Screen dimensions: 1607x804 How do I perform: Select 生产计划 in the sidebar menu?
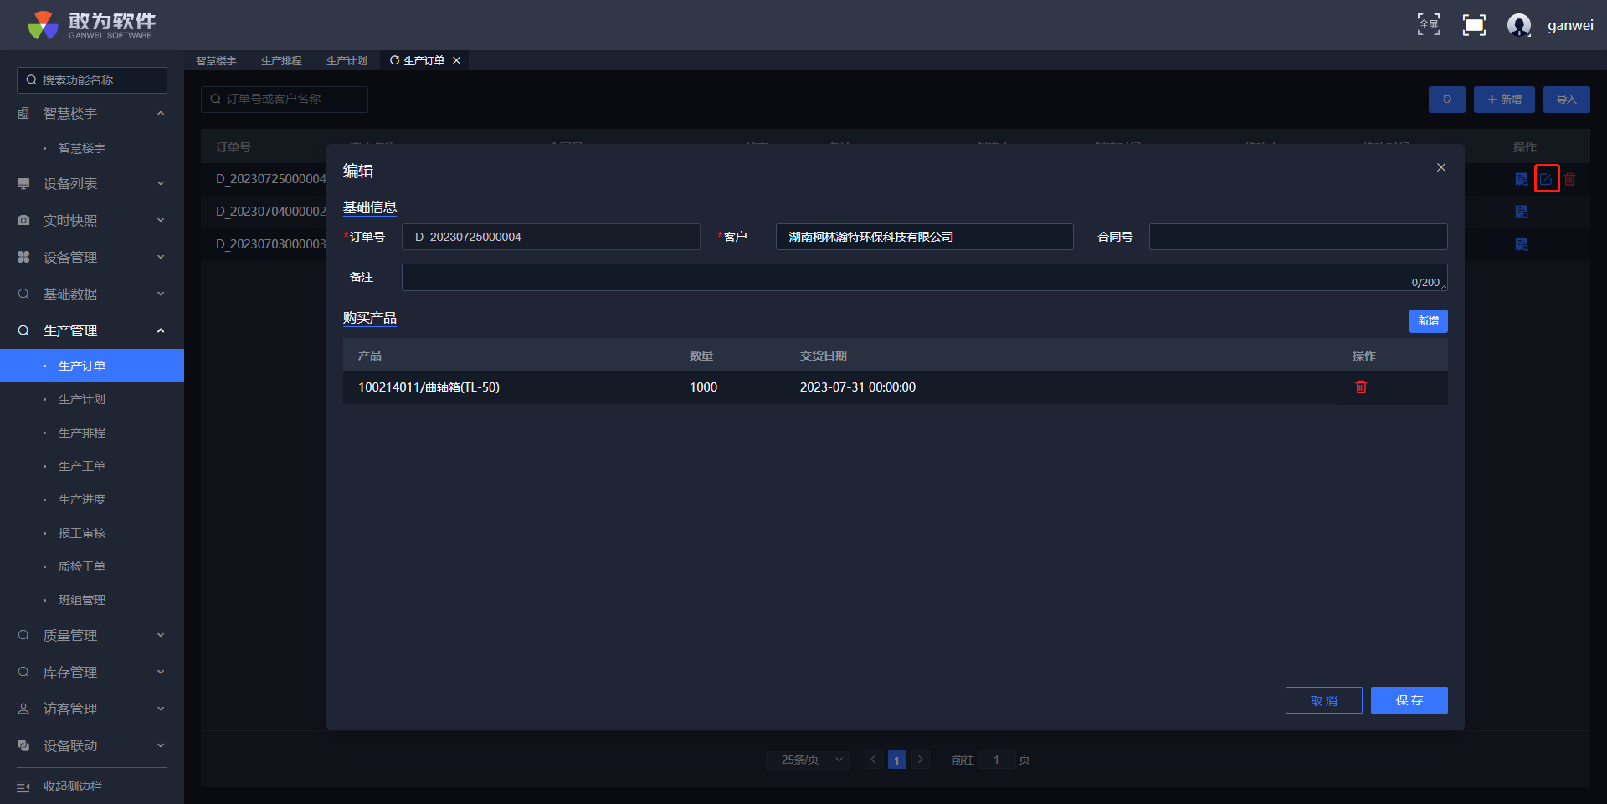[82, 399]
